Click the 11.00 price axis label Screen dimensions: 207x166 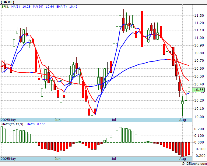coord(199,38)
